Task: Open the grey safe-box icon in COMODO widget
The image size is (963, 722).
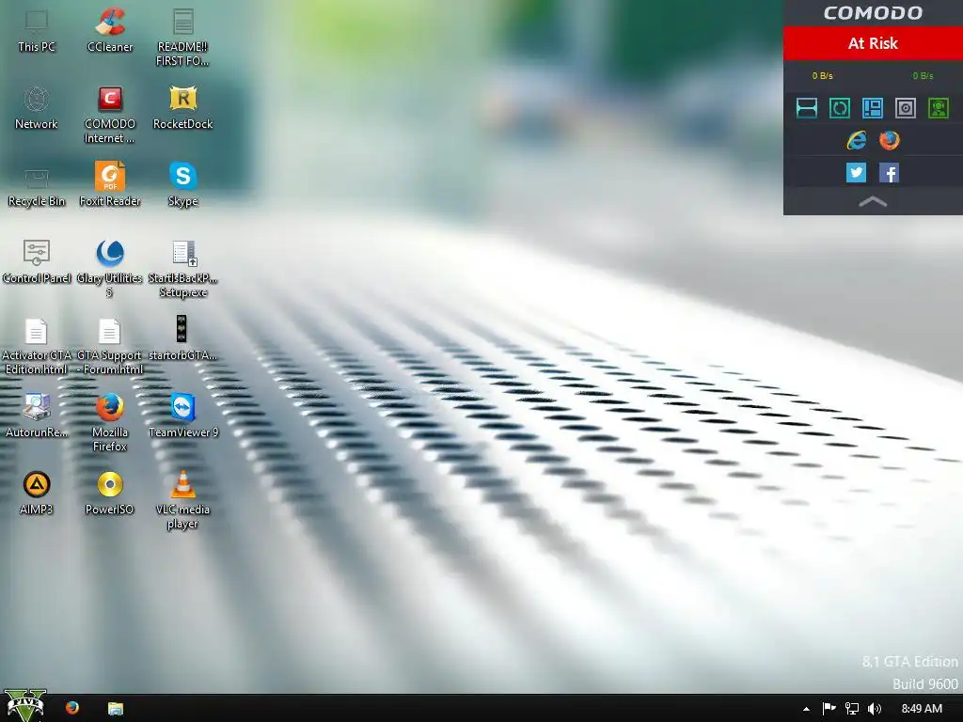Action: tap(906, 108)
